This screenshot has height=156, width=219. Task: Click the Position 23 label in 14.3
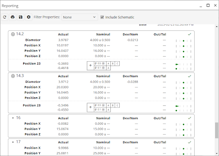click(32, 105)
